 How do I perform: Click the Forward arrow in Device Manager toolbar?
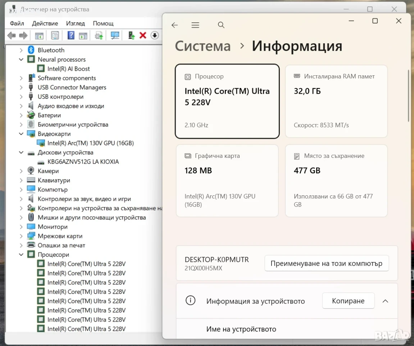23,35
